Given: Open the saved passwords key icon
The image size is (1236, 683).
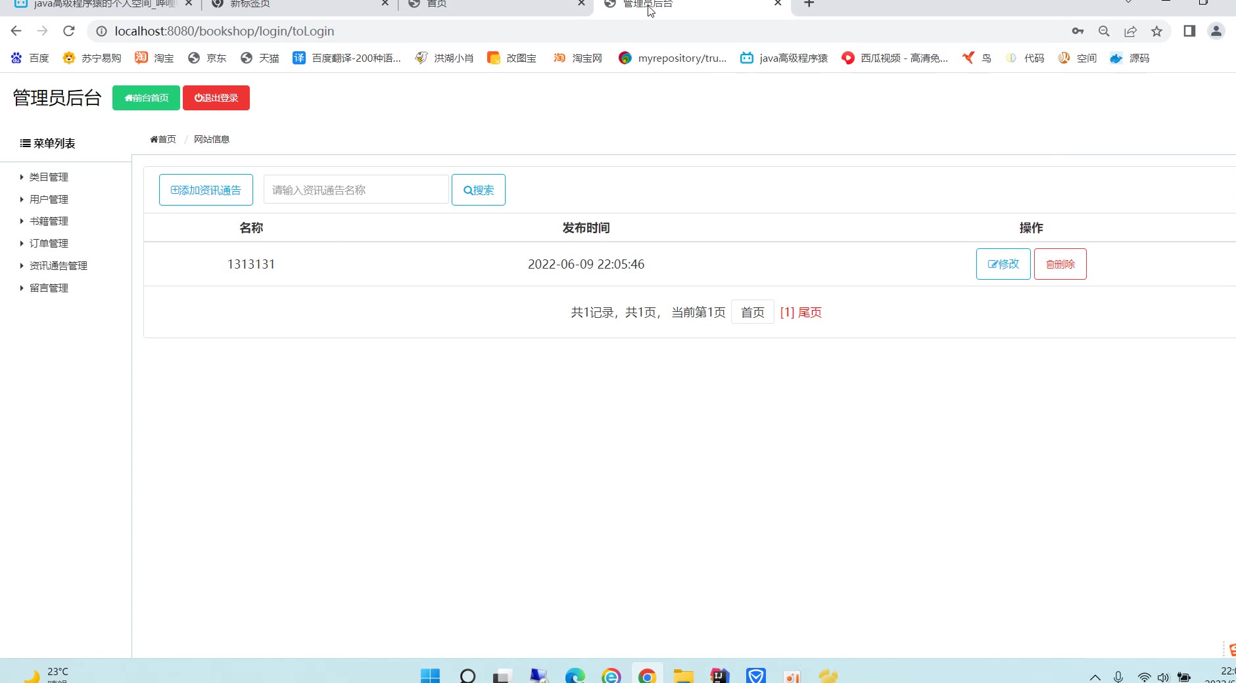Looking at the screenshot, I should click(1078, 31).
